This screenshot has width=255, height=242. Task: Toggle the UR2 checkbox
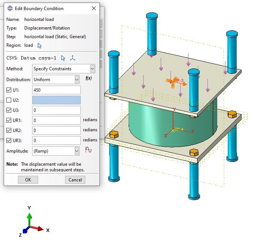(9, 130)
